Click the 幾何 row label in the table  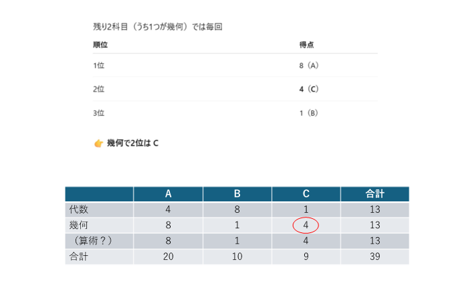(x=79, y=226)
